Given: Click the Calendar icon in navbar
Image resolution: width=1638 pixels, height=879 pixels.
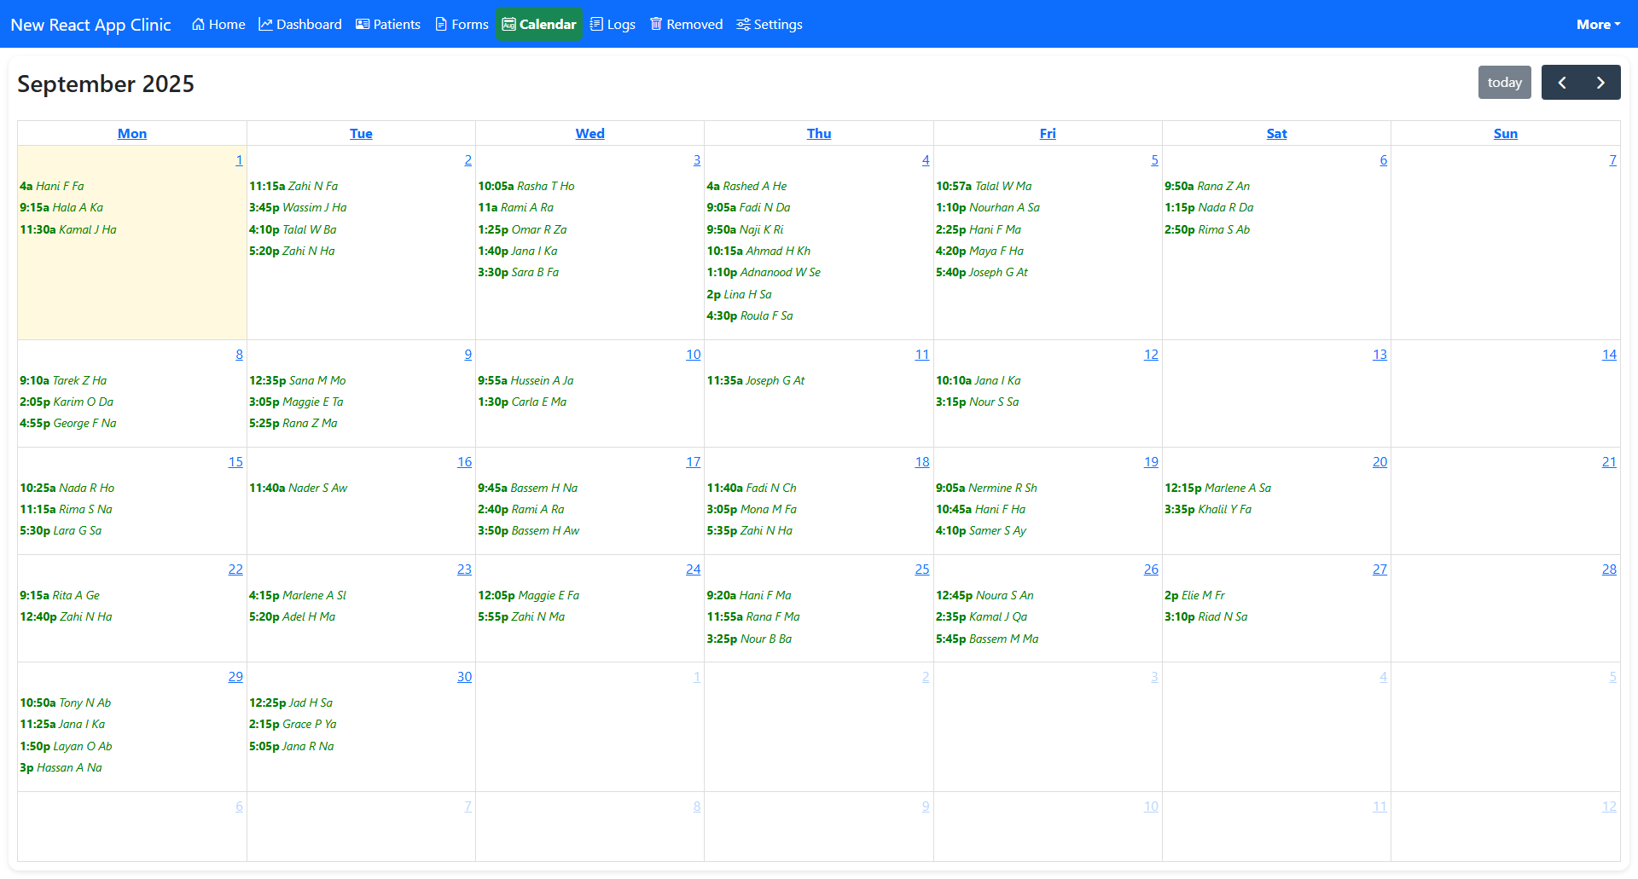Looking at the screenshot, I should click(509, 25).
